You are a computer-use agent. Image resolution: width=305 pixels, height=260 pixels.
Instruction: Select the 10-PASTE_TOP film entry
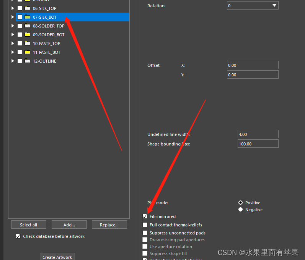pyautogui.click(x=46, y=44)
